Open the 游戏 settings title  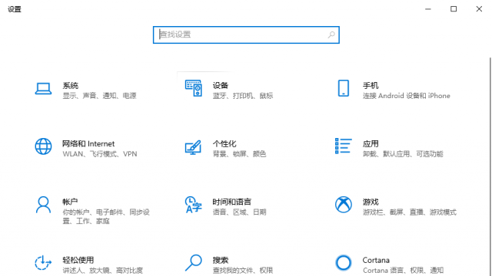pyautogui.click(x=371, y=202)
